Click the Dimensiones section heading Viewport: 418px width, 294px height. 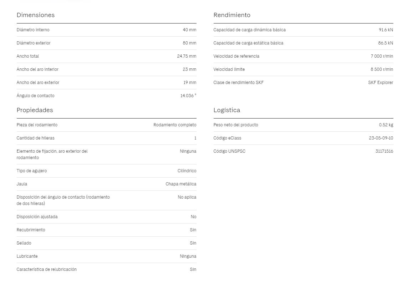tap(35, 15)
